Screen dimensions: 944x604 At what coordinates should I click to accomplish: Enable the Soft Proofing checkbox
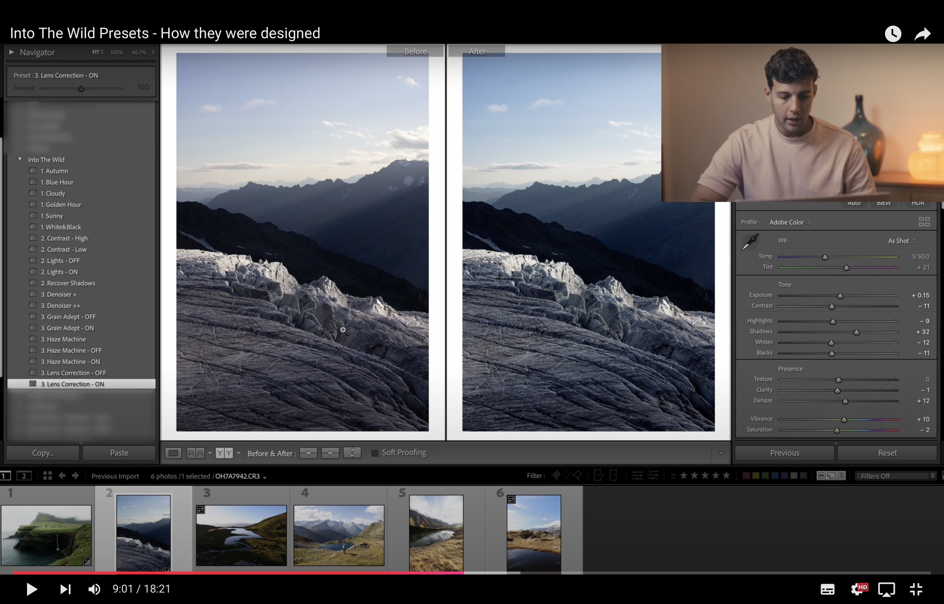point(375,453)
